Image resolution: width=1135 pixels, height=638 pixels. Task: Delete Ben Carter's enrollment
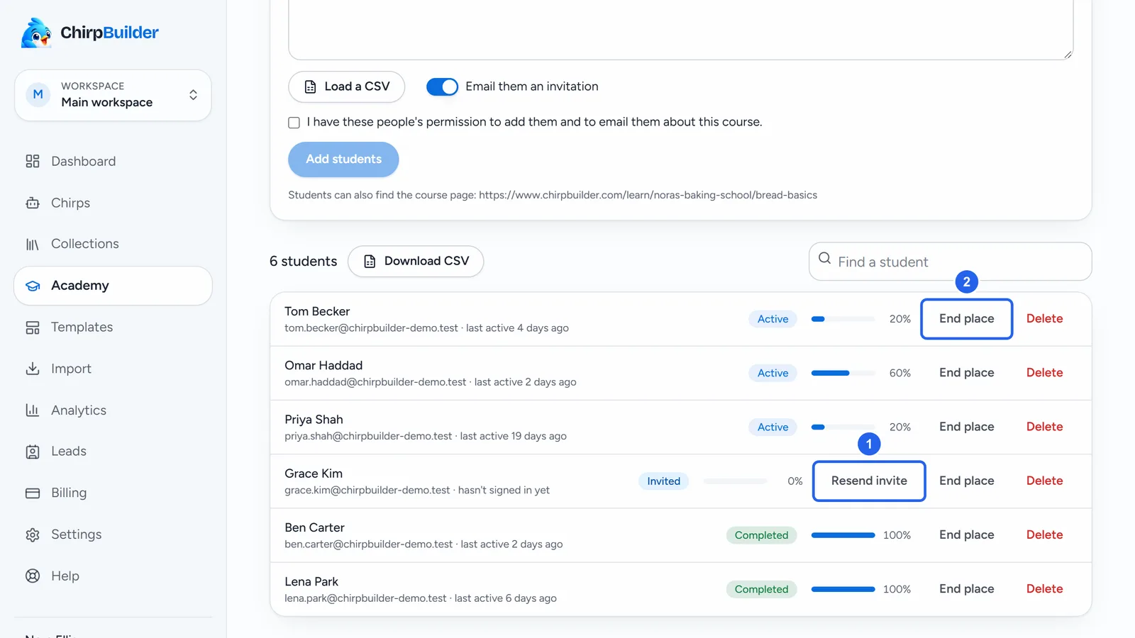tap(1044, 535)
